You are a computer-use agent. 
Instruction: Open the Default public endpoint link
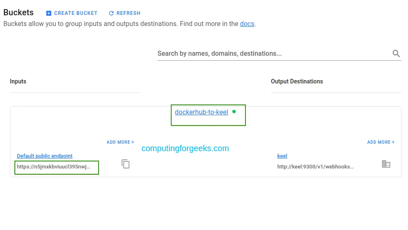tap(45, 156)
